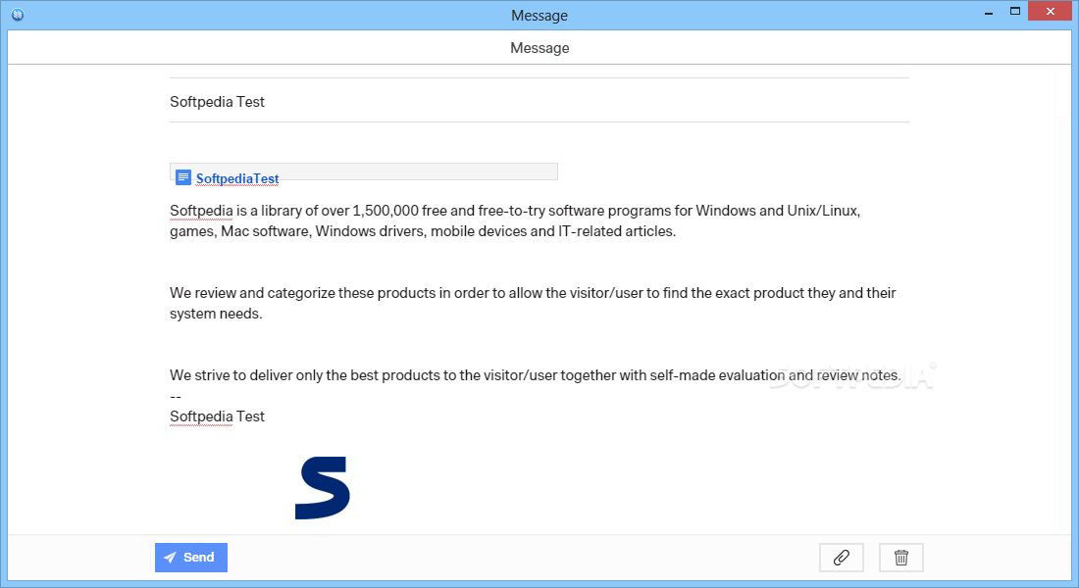Viewport: 1079px width, 588px height.
Task: Place cursor in paragraph starting 'We review and categorize'
Action: pyautogui.click(x=533, y=303)
